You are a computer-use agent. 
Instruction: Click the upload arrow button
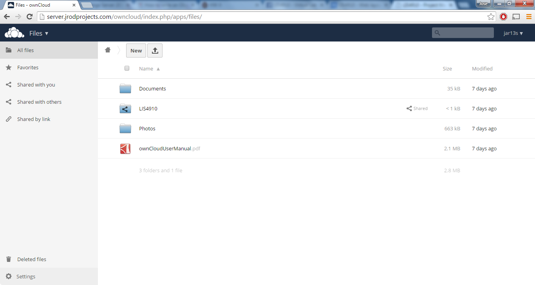(x=155, y=51)
